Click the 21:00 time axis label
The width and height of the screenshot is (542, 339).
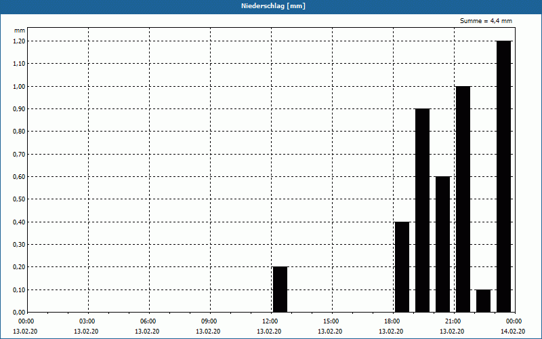pos(454,321)
